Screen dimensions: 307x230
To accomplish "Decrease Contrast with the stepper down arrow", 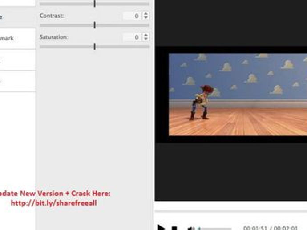I will click(x=145, y=17).
